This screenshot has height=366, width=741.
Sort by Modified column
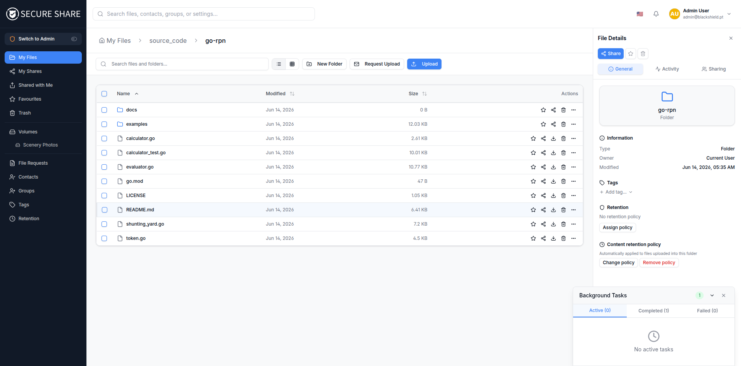tap(280, 94)
